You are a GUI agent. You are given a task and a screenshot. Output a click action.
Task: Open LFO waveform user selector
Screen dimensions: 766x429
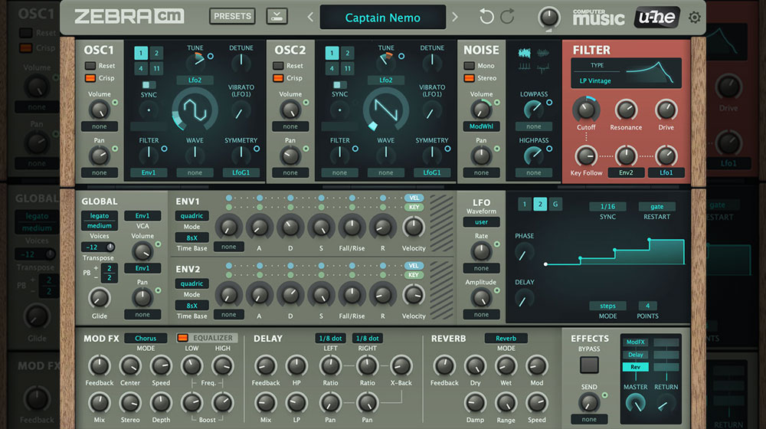[481, 222]
